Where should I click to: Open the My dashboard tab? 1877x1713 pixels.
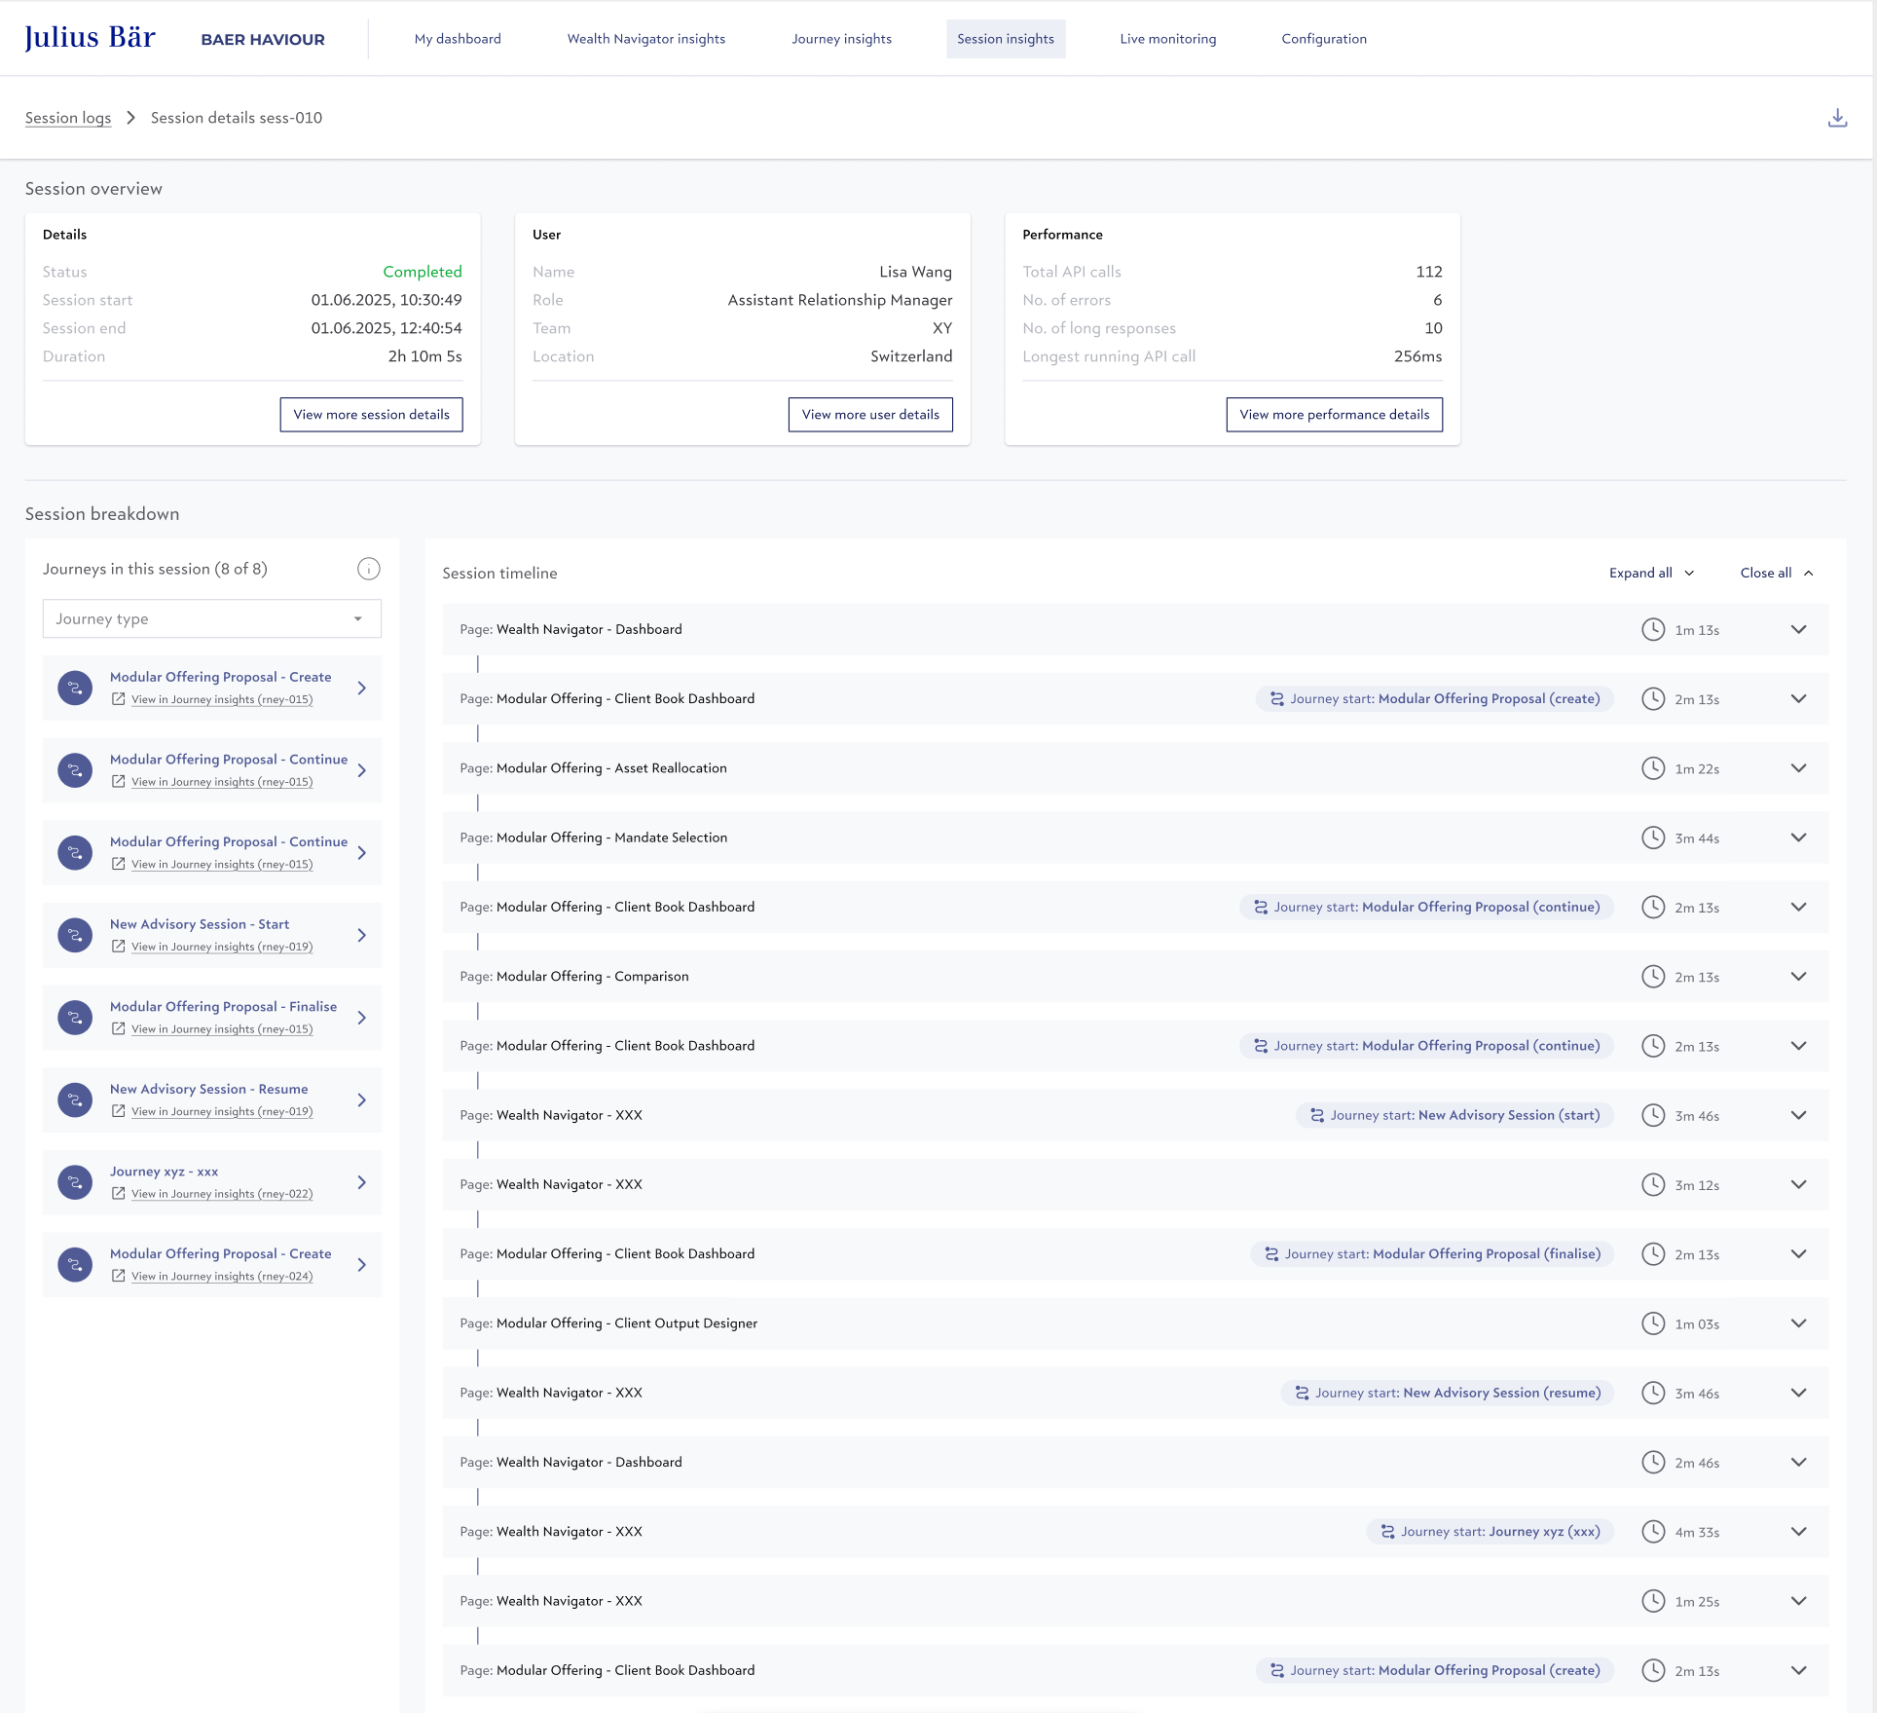[458, 39]
